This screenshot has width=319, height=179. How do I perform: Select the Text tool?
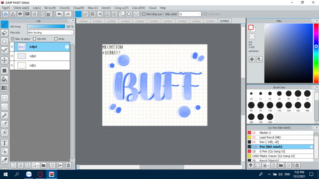[x=4, y=143]
